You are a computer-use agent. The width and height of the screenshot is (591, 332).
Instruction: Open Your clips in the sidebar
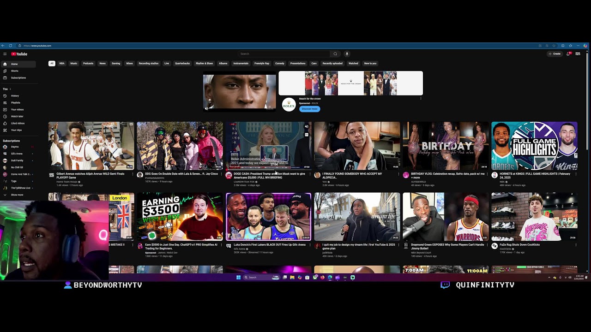tap(18, 130)
